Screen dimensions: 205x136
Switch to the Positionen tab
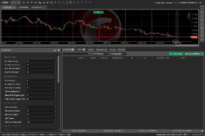click(x=68, y=50)
